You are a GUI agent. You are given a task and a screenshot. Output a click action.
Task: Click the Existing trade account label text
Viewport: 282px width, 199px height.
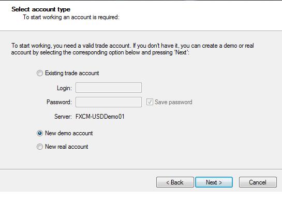coord(72,73)
